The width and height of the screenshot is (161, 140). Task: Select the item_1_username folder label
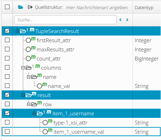[x=73, y=114]
